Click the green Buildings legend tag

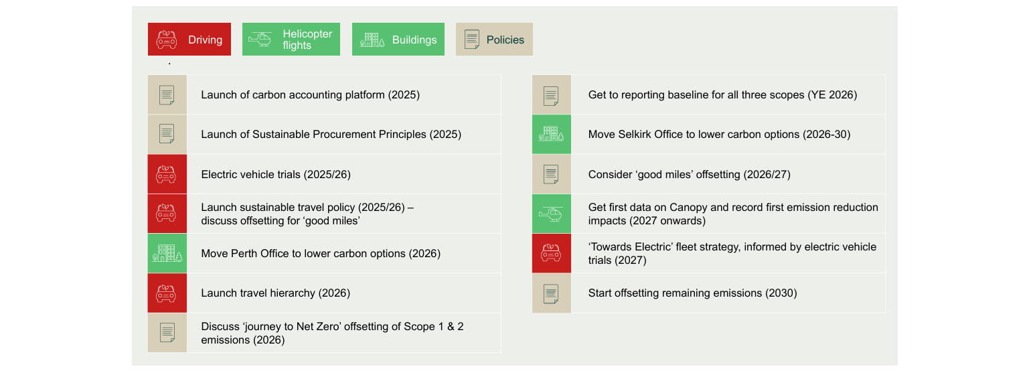[398, 40]
